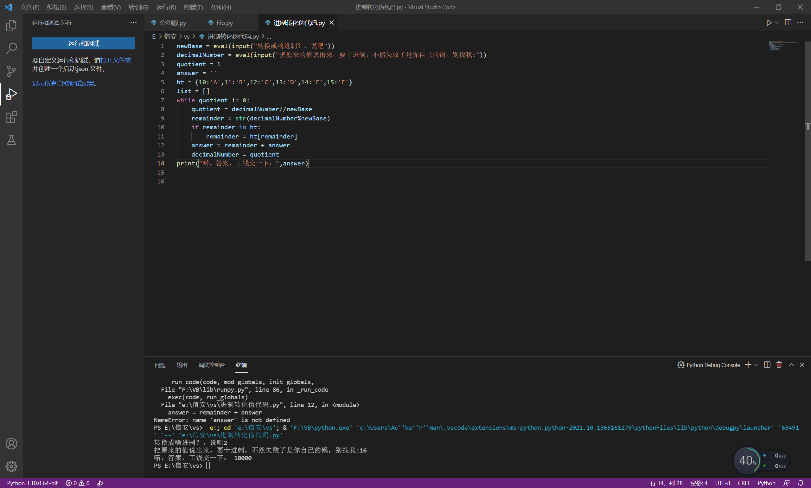Open notifications bell in status bar
This screenshot has width=811, height=488.
click(x=801, y=483)
